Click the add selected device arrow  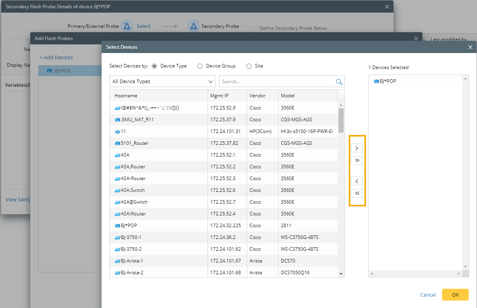point(357,148)
